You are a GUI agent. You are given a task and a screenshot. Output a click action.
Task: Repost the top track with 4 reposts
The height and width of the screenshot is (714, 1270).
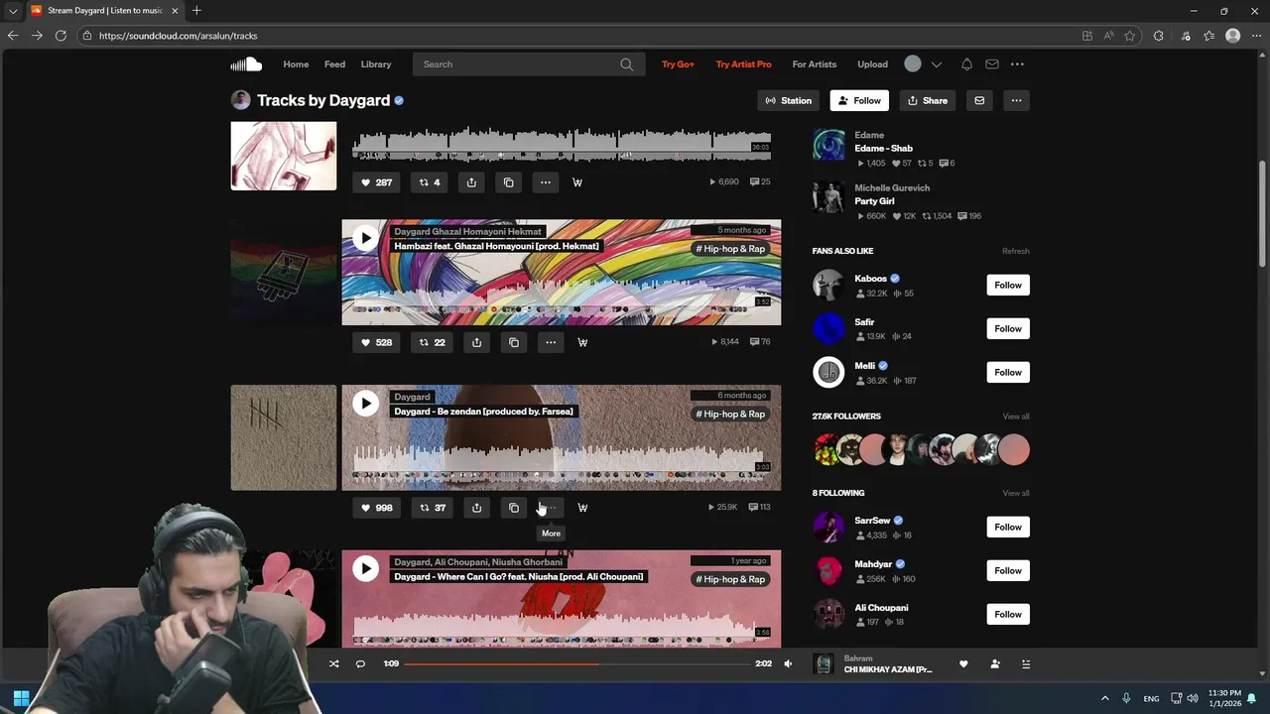click(429, 182)
